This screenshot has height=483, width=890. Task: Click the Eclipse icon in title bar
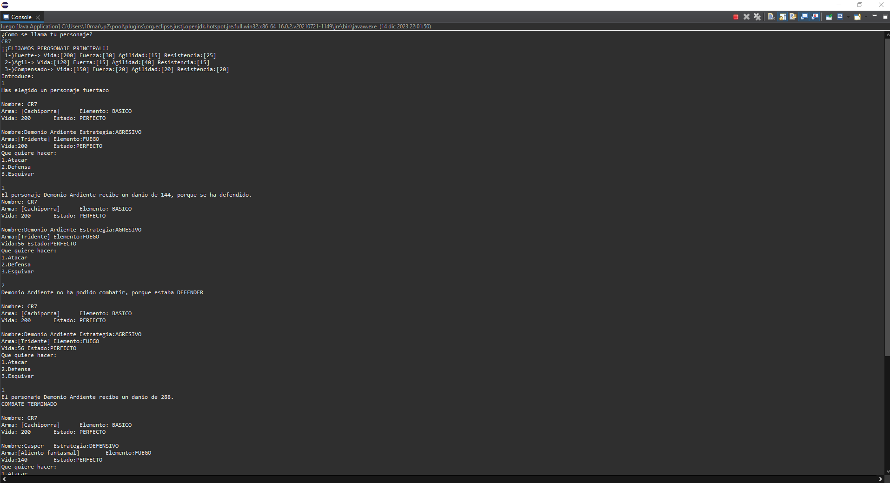coord(5,5)
